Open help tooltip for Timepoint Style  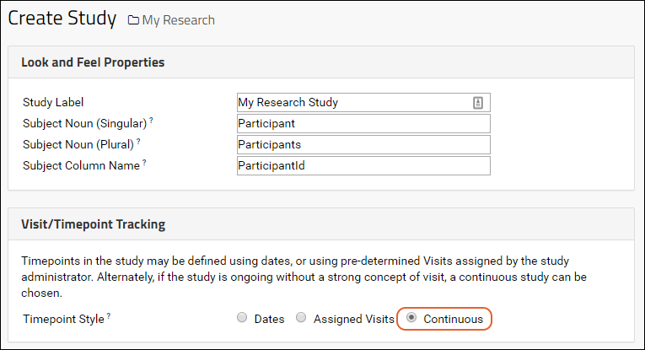coord(109,316)
